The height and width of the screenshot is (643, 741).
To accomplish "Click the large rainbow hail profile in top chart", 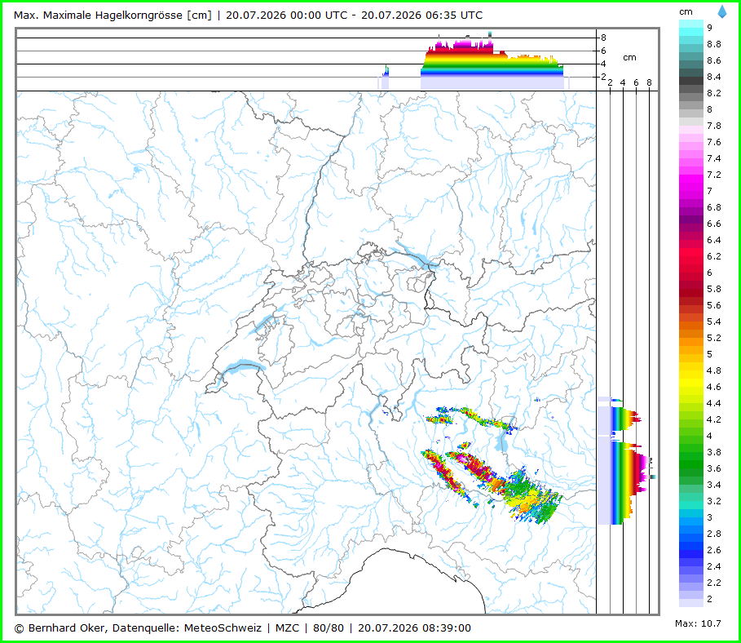I will [492, 64].
